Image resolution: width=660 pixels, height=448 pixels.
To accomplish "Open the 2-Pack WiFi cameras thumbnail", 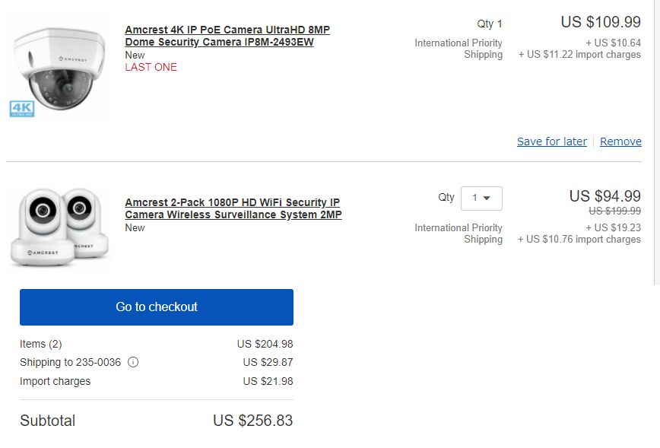I will pos(59,227).
